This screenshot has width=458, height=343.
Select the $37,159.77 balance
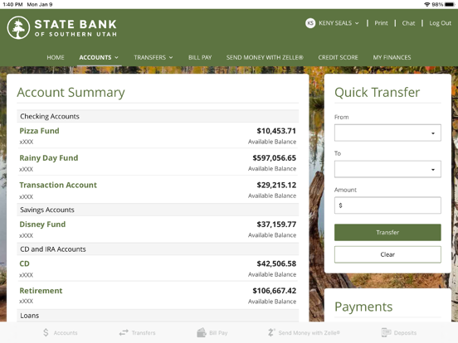[x=276, y=225]
